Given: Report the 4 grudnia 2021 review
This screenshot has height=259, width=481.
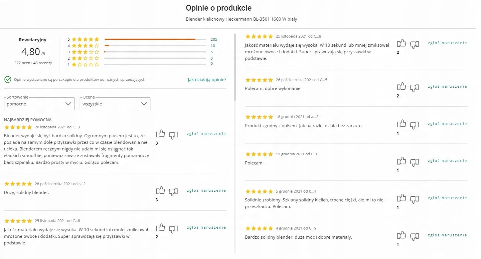Looking at the screenshot, I should 447,235.
